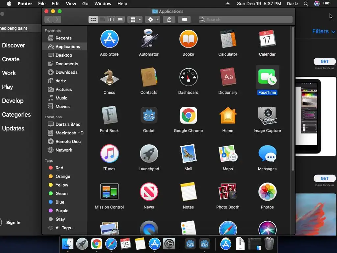Expand Filters in the App Store window
337x253 pixels.
coord(324,31)
